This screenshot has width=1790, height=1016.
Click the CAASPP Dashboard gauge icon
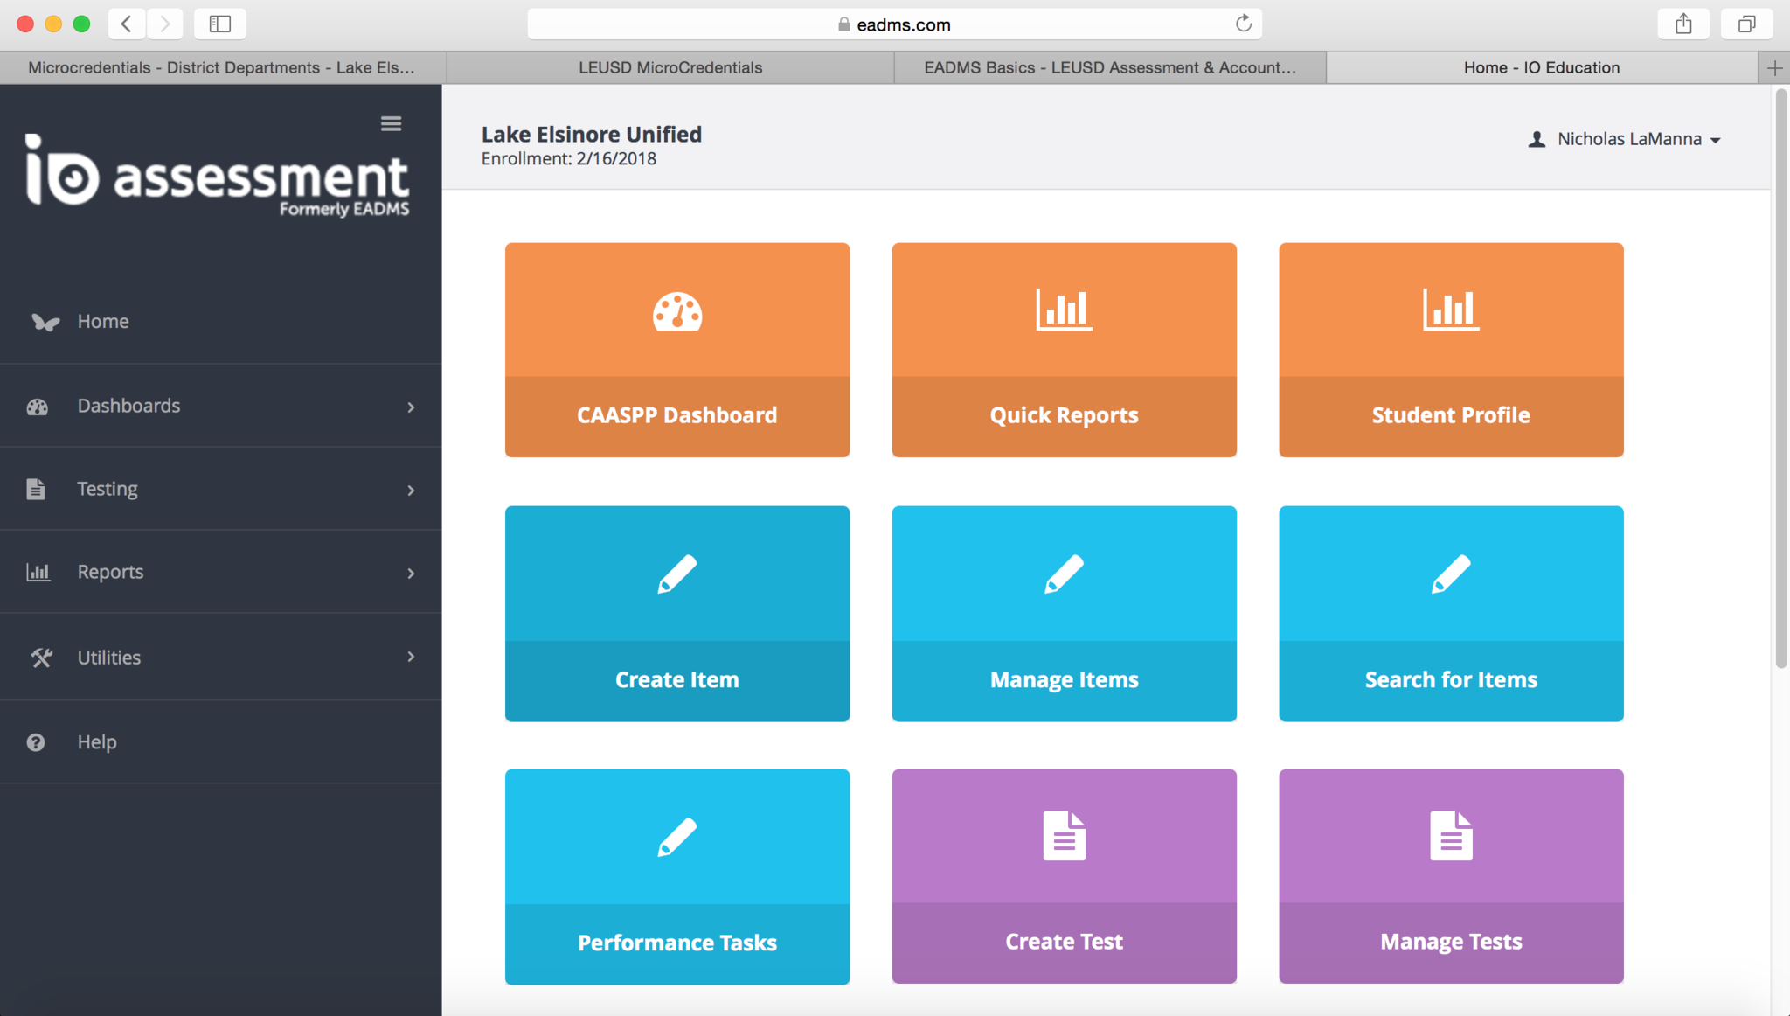click(x=676, y=311)
